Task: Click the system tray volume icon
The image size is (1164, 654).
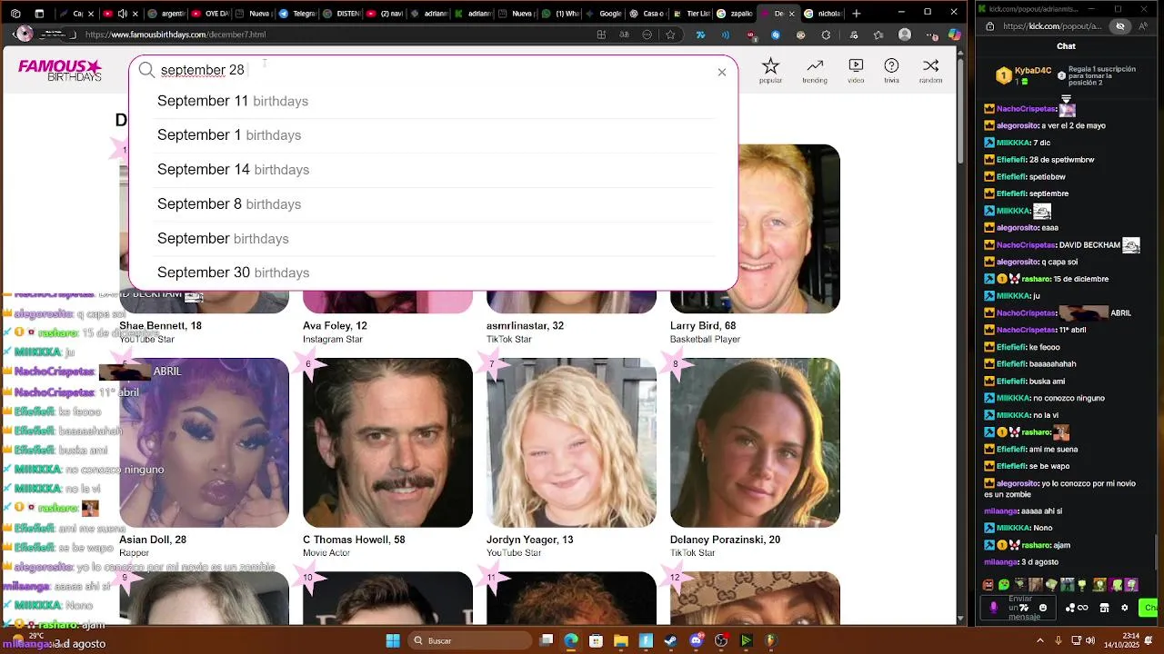Action: pos(1090,640)
